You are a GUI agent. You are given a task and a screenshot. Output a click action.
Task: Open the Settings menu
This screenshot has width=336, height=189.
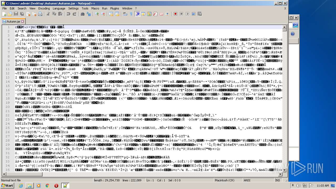73,8
